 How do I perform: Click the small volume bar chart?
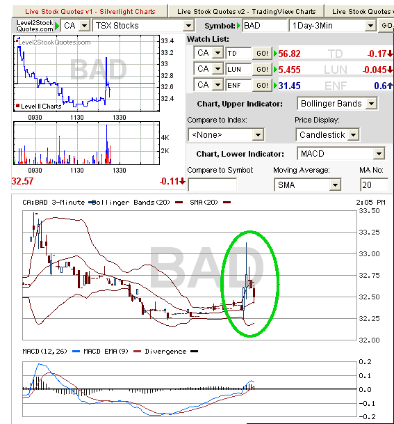86,143
